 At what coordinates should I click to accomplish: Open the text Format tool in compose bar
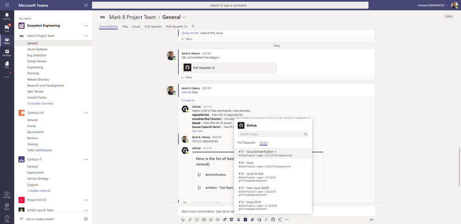pos(183,219)
